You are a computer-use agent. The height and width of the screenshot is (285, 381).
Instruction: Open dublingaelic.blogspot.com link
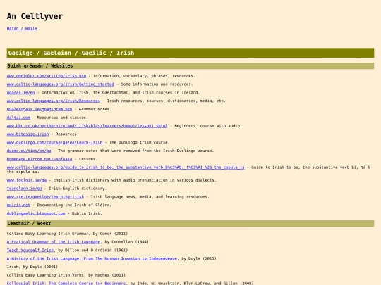[36, 213]
